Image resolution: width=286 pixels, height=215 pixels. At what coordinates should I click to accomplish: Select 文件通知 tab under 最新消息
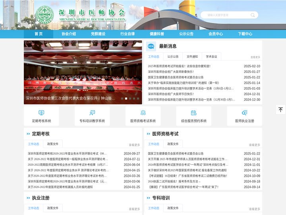tap(192, 57)
